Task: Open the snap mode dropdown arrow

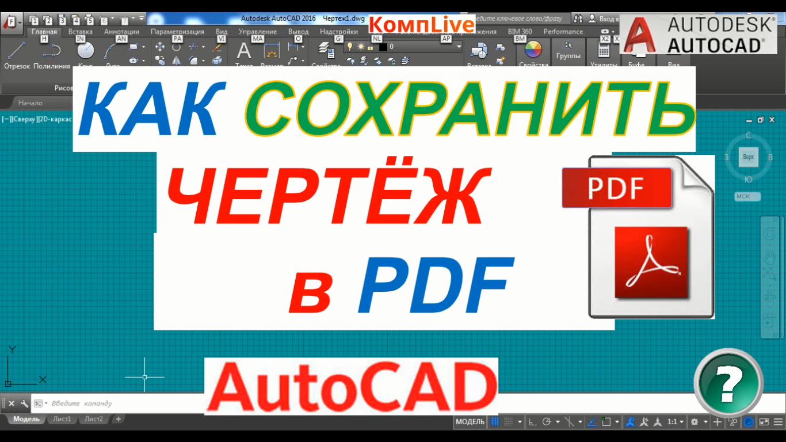Action: pyautogui.click(x=520, y=422)
